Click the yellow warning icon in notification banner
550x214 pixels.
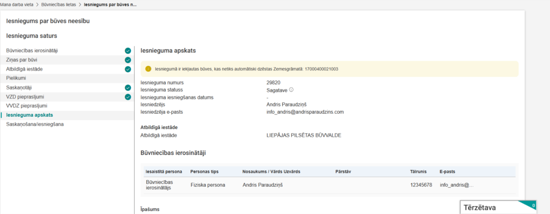pyautogui.click(x=148, y=69)
